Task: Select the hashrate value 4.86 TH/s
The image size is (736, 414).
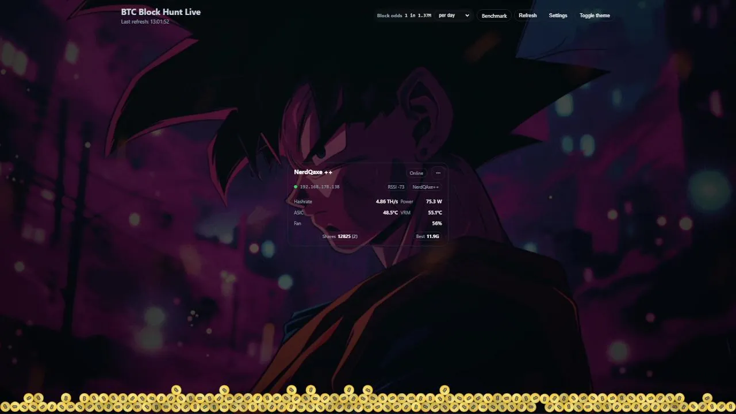Action: (387, 202)
